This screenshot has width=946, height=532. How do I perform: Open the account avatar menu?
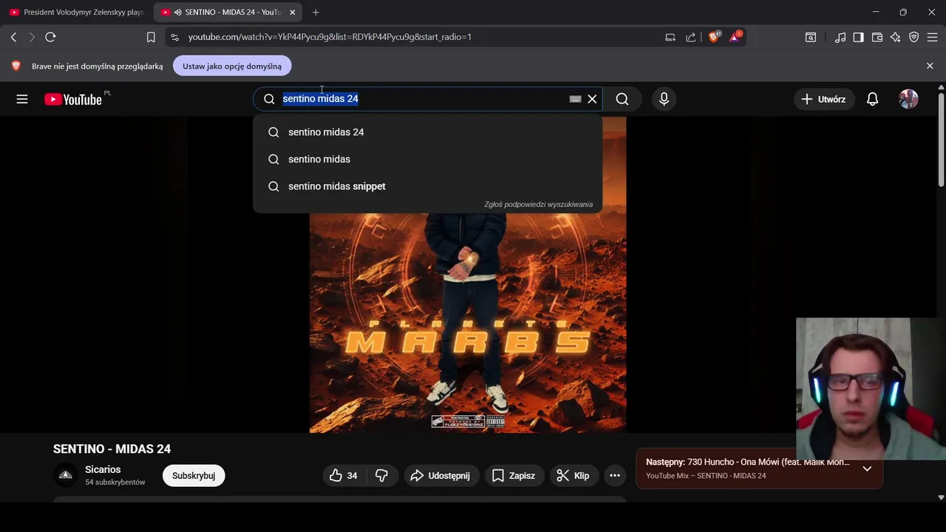coord(908,99)
